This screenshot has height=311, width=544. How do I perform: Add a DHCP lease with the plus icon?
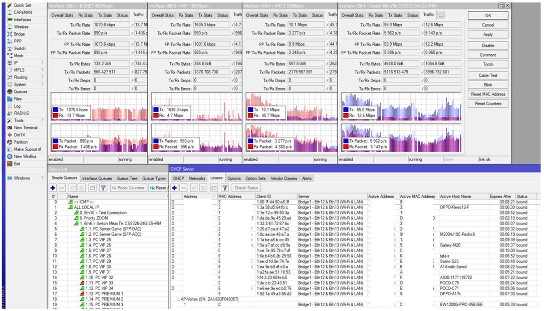tap(174, 187)
